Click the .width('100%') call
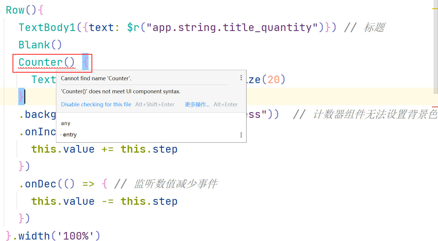The image size is (438, 241). [57, 236]
